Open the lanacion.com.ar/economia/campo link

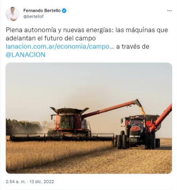(x=60, y=47)
